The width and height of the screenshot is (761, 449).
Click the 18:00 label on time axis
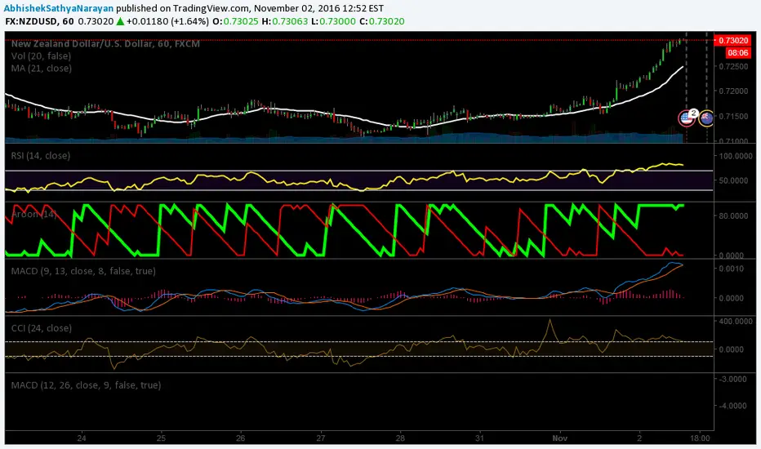click(x=700, y=438)
